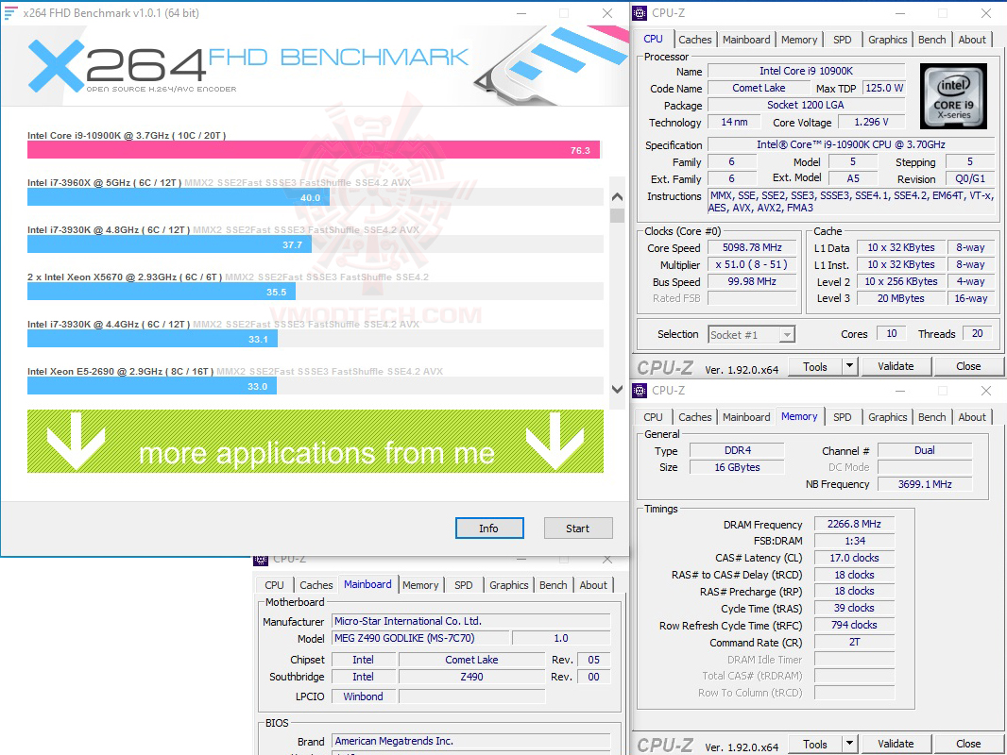Click the scroll-down arrow in the results list
The width and height of the screenshot is (1007, 755).
pos(617,389)
